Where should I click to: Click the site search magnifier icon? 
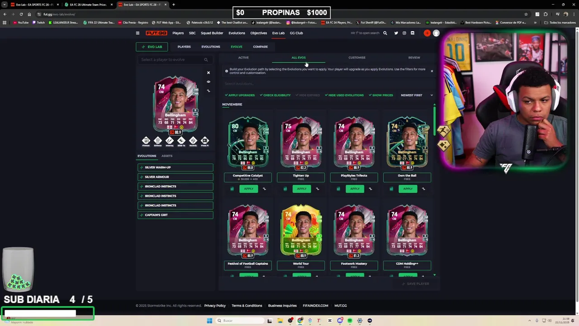(x=385, y=33)
